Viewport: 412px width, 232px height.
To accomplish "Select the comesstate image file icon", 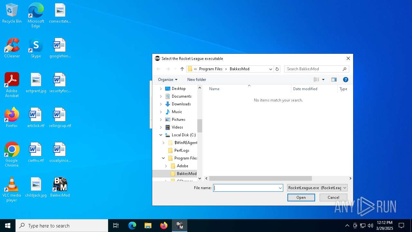I will [x=60, y=14].
